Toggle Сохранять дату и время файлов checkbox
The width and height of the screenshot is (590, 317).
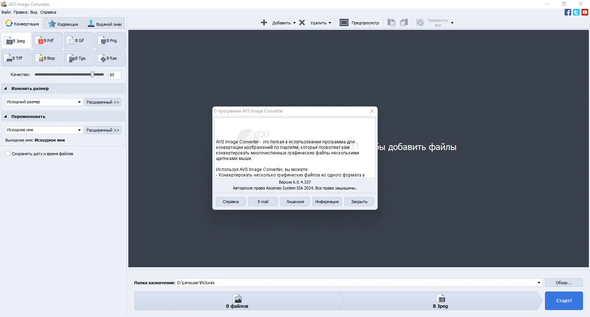[x=8, y=154]
